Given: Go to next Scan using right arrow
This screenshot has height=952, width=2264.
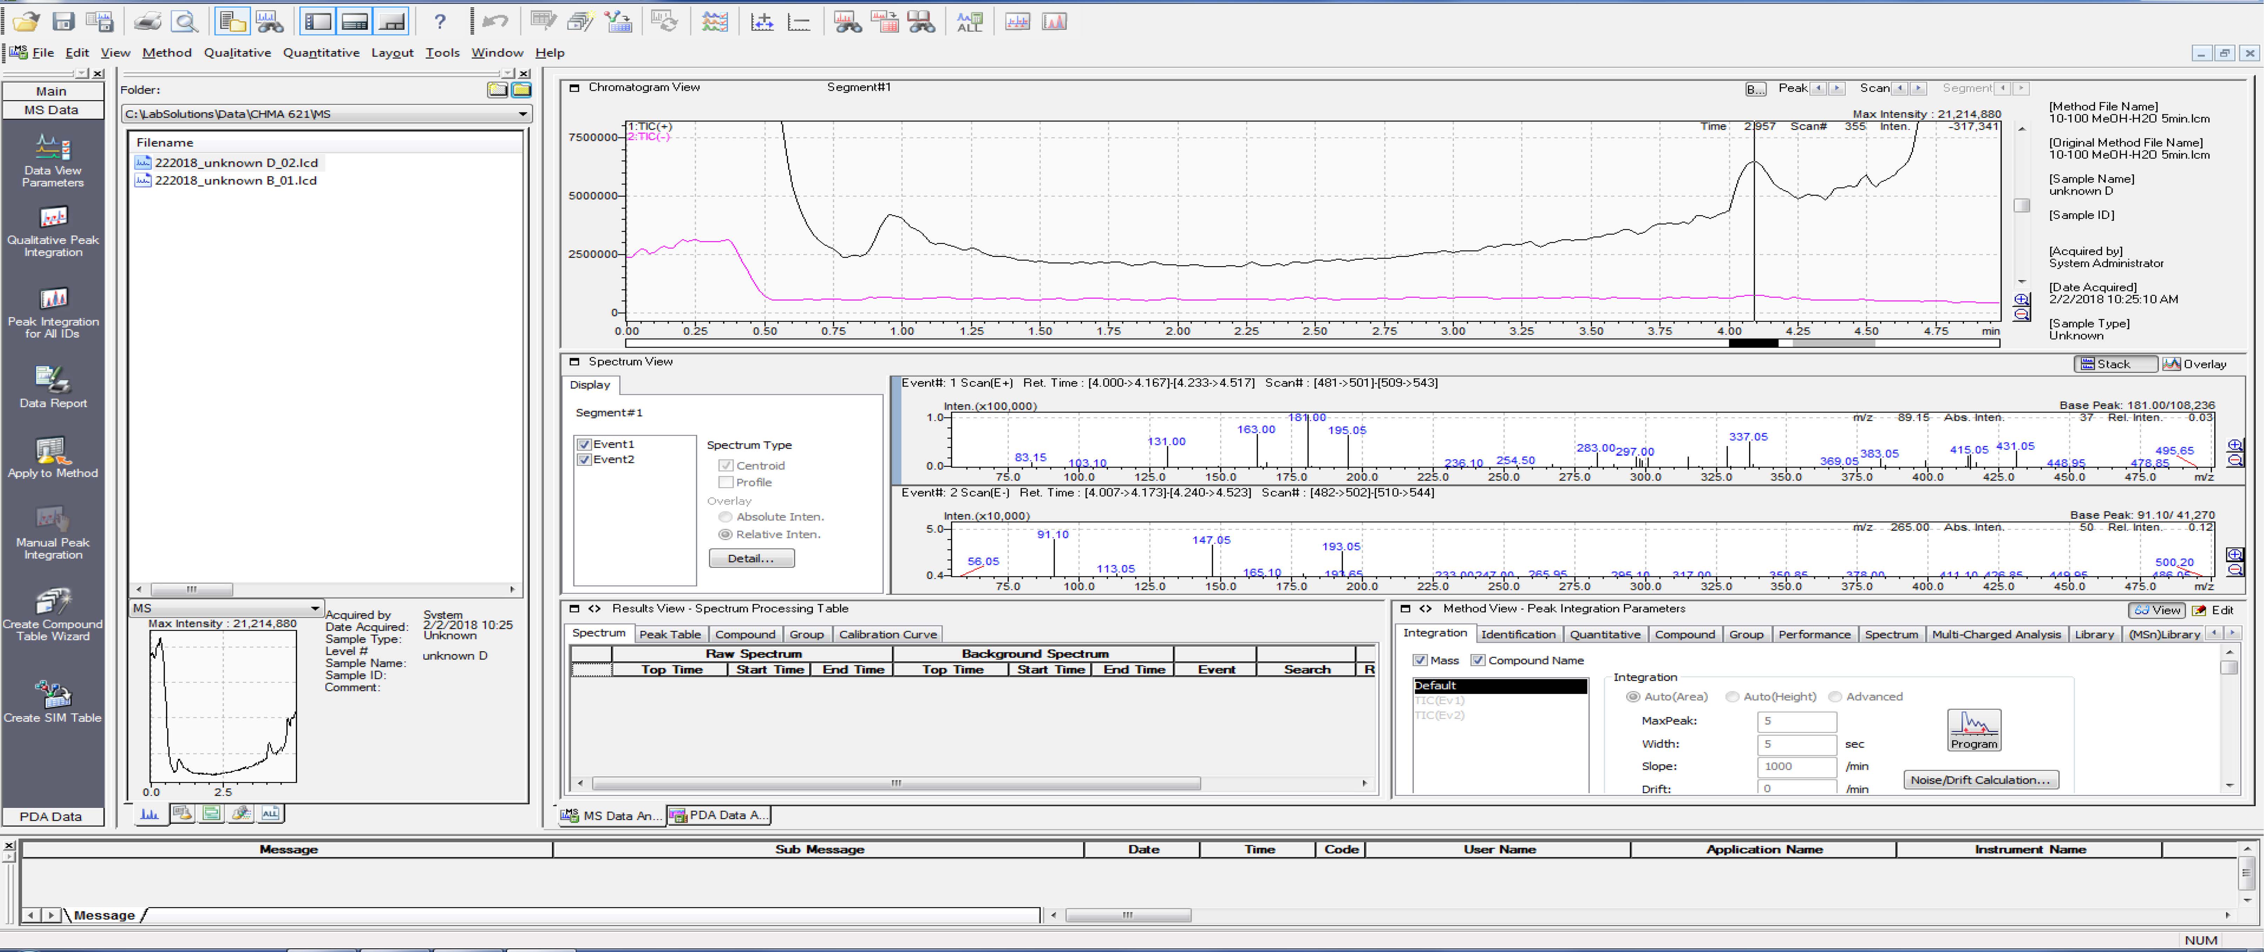Looking at the screenshot, I should [x=1919, y=88].
